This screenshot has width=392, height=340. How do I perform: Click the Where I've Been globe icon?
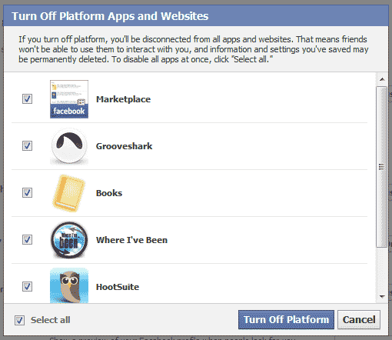coord(69,240)
